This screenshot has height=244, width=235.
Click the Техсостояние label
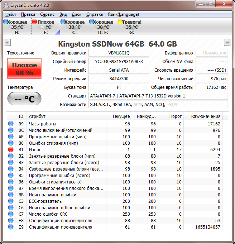(20, 53)
